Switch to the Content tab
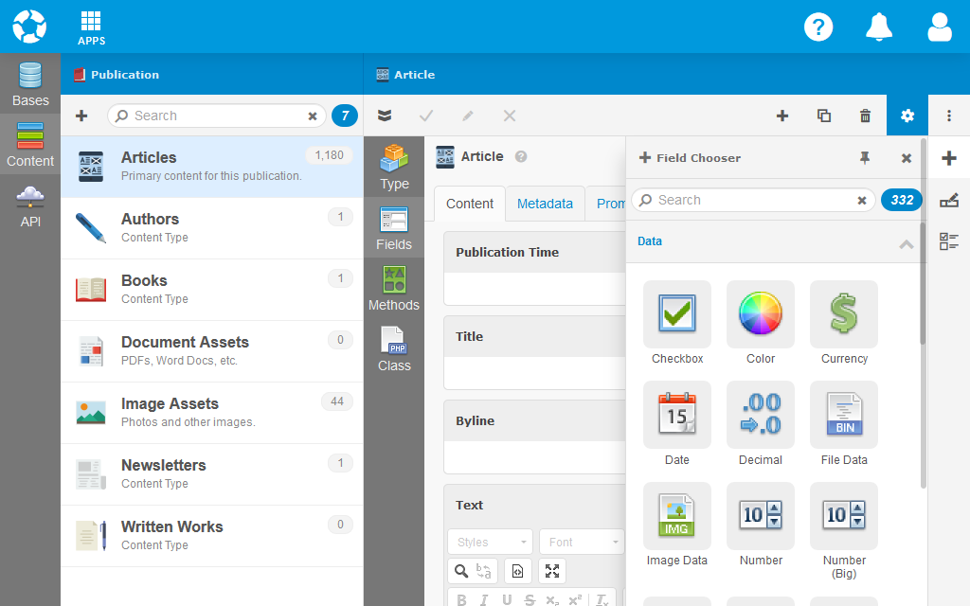Image resolution: width=970 pixels, height=606 pixels. (470, 204)
